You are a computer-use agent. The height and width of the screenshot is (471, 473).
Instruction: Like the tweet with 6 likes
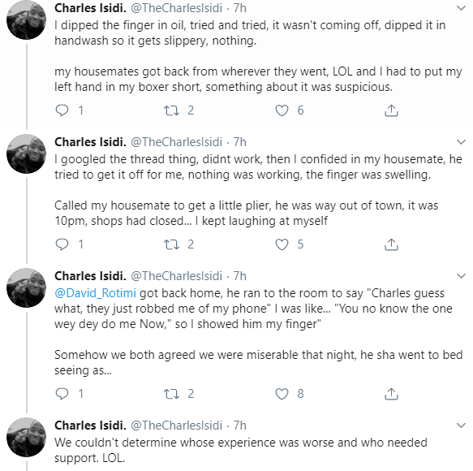point(282,110)
